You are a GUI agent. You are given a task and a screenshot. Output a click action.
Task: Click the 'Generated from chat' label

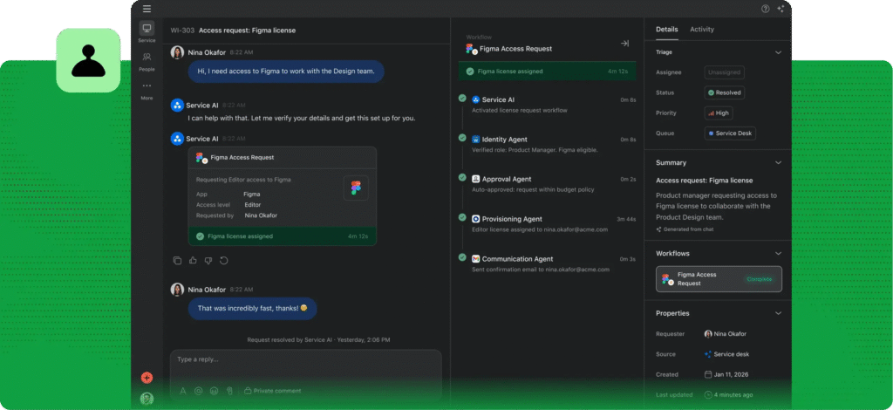pos(685,229)
